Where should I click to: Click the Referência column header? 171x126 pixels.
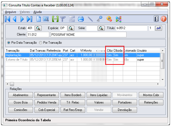[54, 51]
